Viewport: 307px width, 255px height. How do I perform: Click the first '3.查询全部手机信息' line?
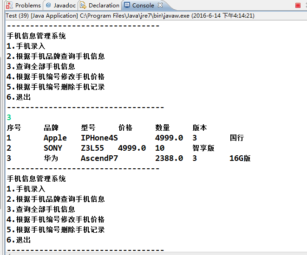click(41, 66)
